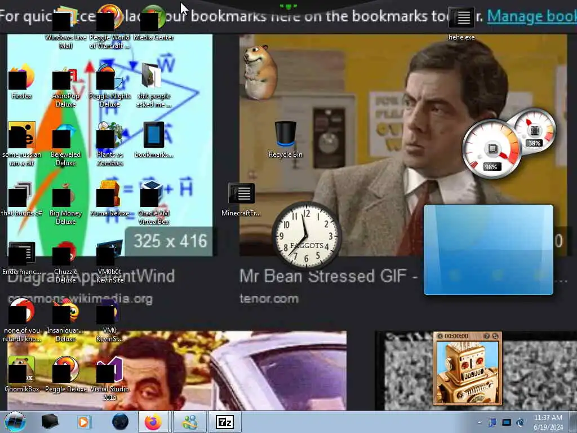577x433 pixels.
Task: Click the tenor.com source text
Action: click(x=269, y=299)
